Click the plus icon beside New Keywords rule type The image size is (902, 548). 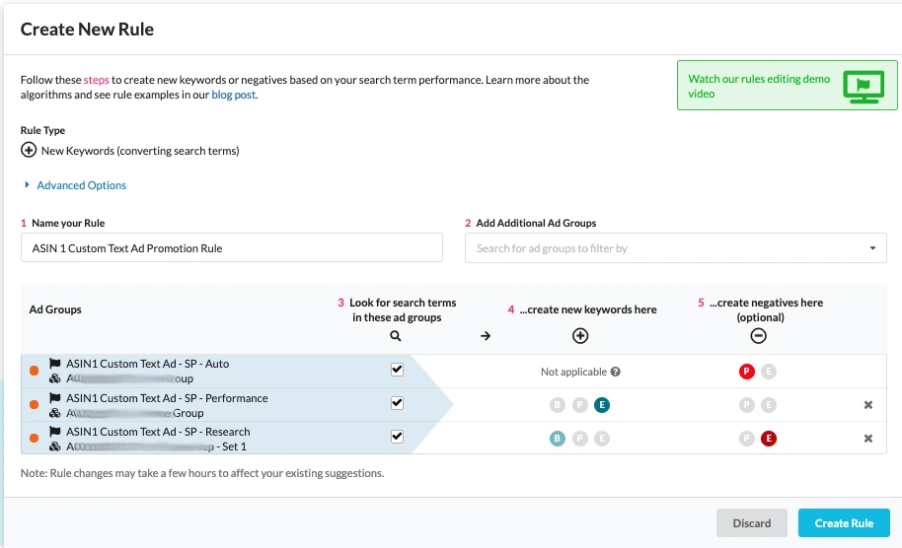(x=29, y=151)
